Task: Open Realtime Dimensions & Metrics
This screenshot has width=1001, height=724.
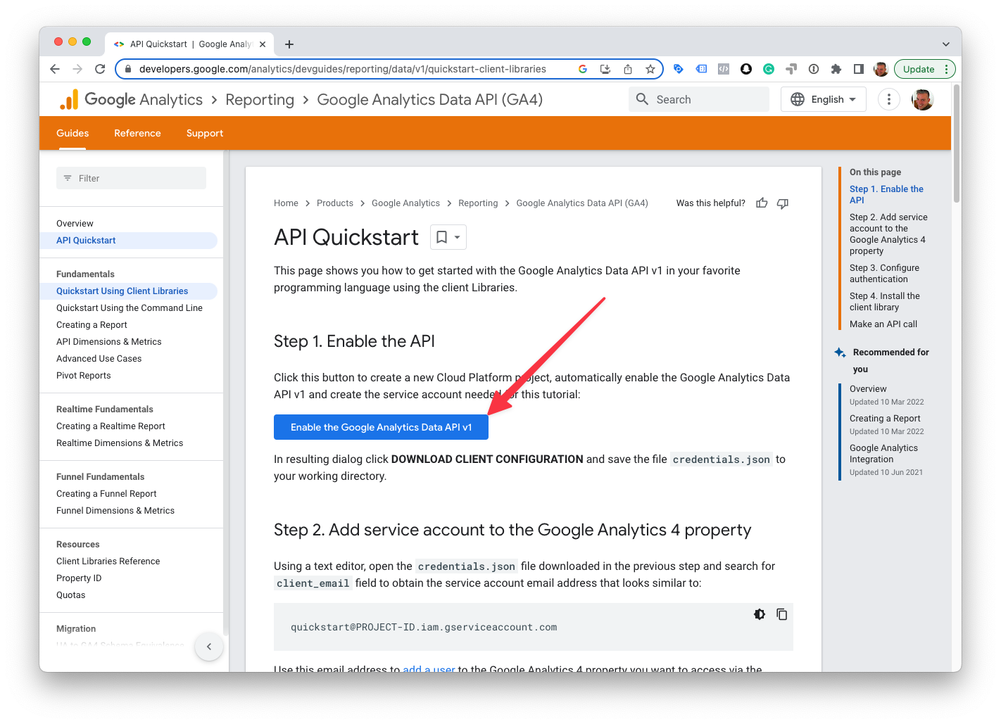Action: pos(120,443)
